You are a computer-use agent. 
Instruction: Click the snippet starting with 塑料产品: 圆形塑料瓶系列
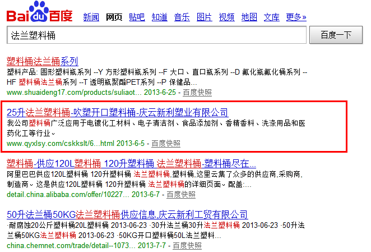point(157,77)
